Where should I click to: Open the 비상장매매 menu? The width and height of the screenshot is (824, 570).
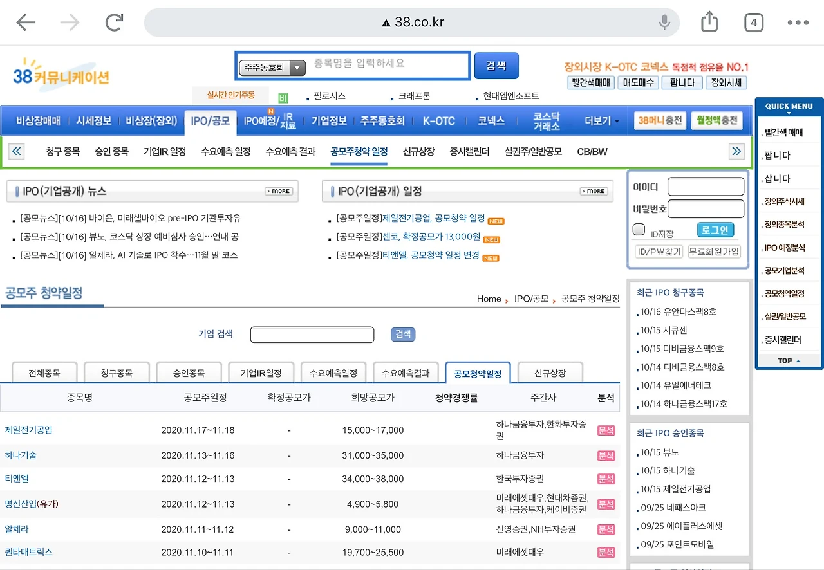click(38, 121)
